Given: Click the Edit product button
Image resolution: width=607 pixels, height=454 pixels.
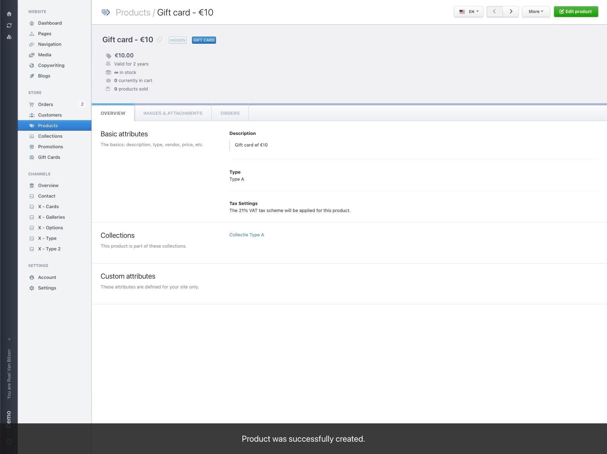Looking at the screenshot, I should click(x=576, y=12).
